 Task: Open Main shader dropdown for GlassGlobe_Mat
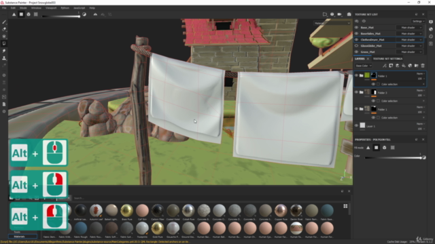point(410,45)
